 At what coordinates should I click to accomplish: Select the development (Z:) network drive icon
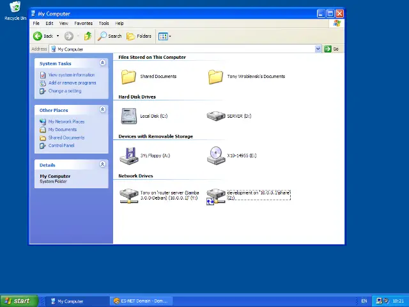[x=216, y=196]
